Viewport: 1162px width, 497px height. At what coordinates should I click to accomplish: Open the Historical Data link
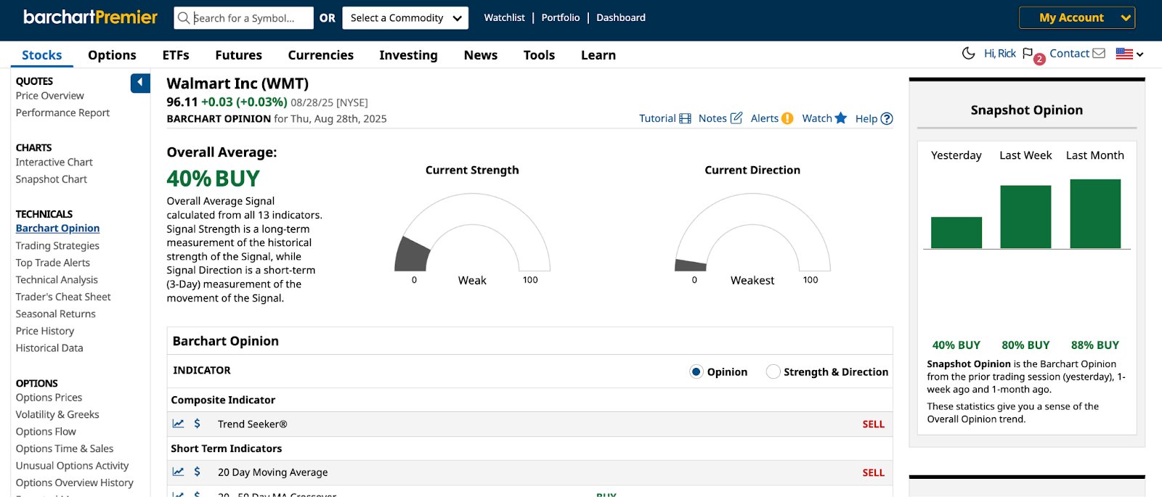click(49, 348)
